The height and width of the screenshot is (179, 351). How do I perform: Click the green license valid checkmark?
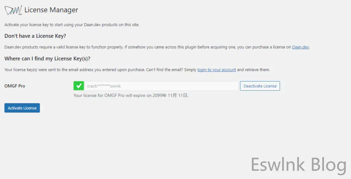pyautogui.click(x=78, y=86)
